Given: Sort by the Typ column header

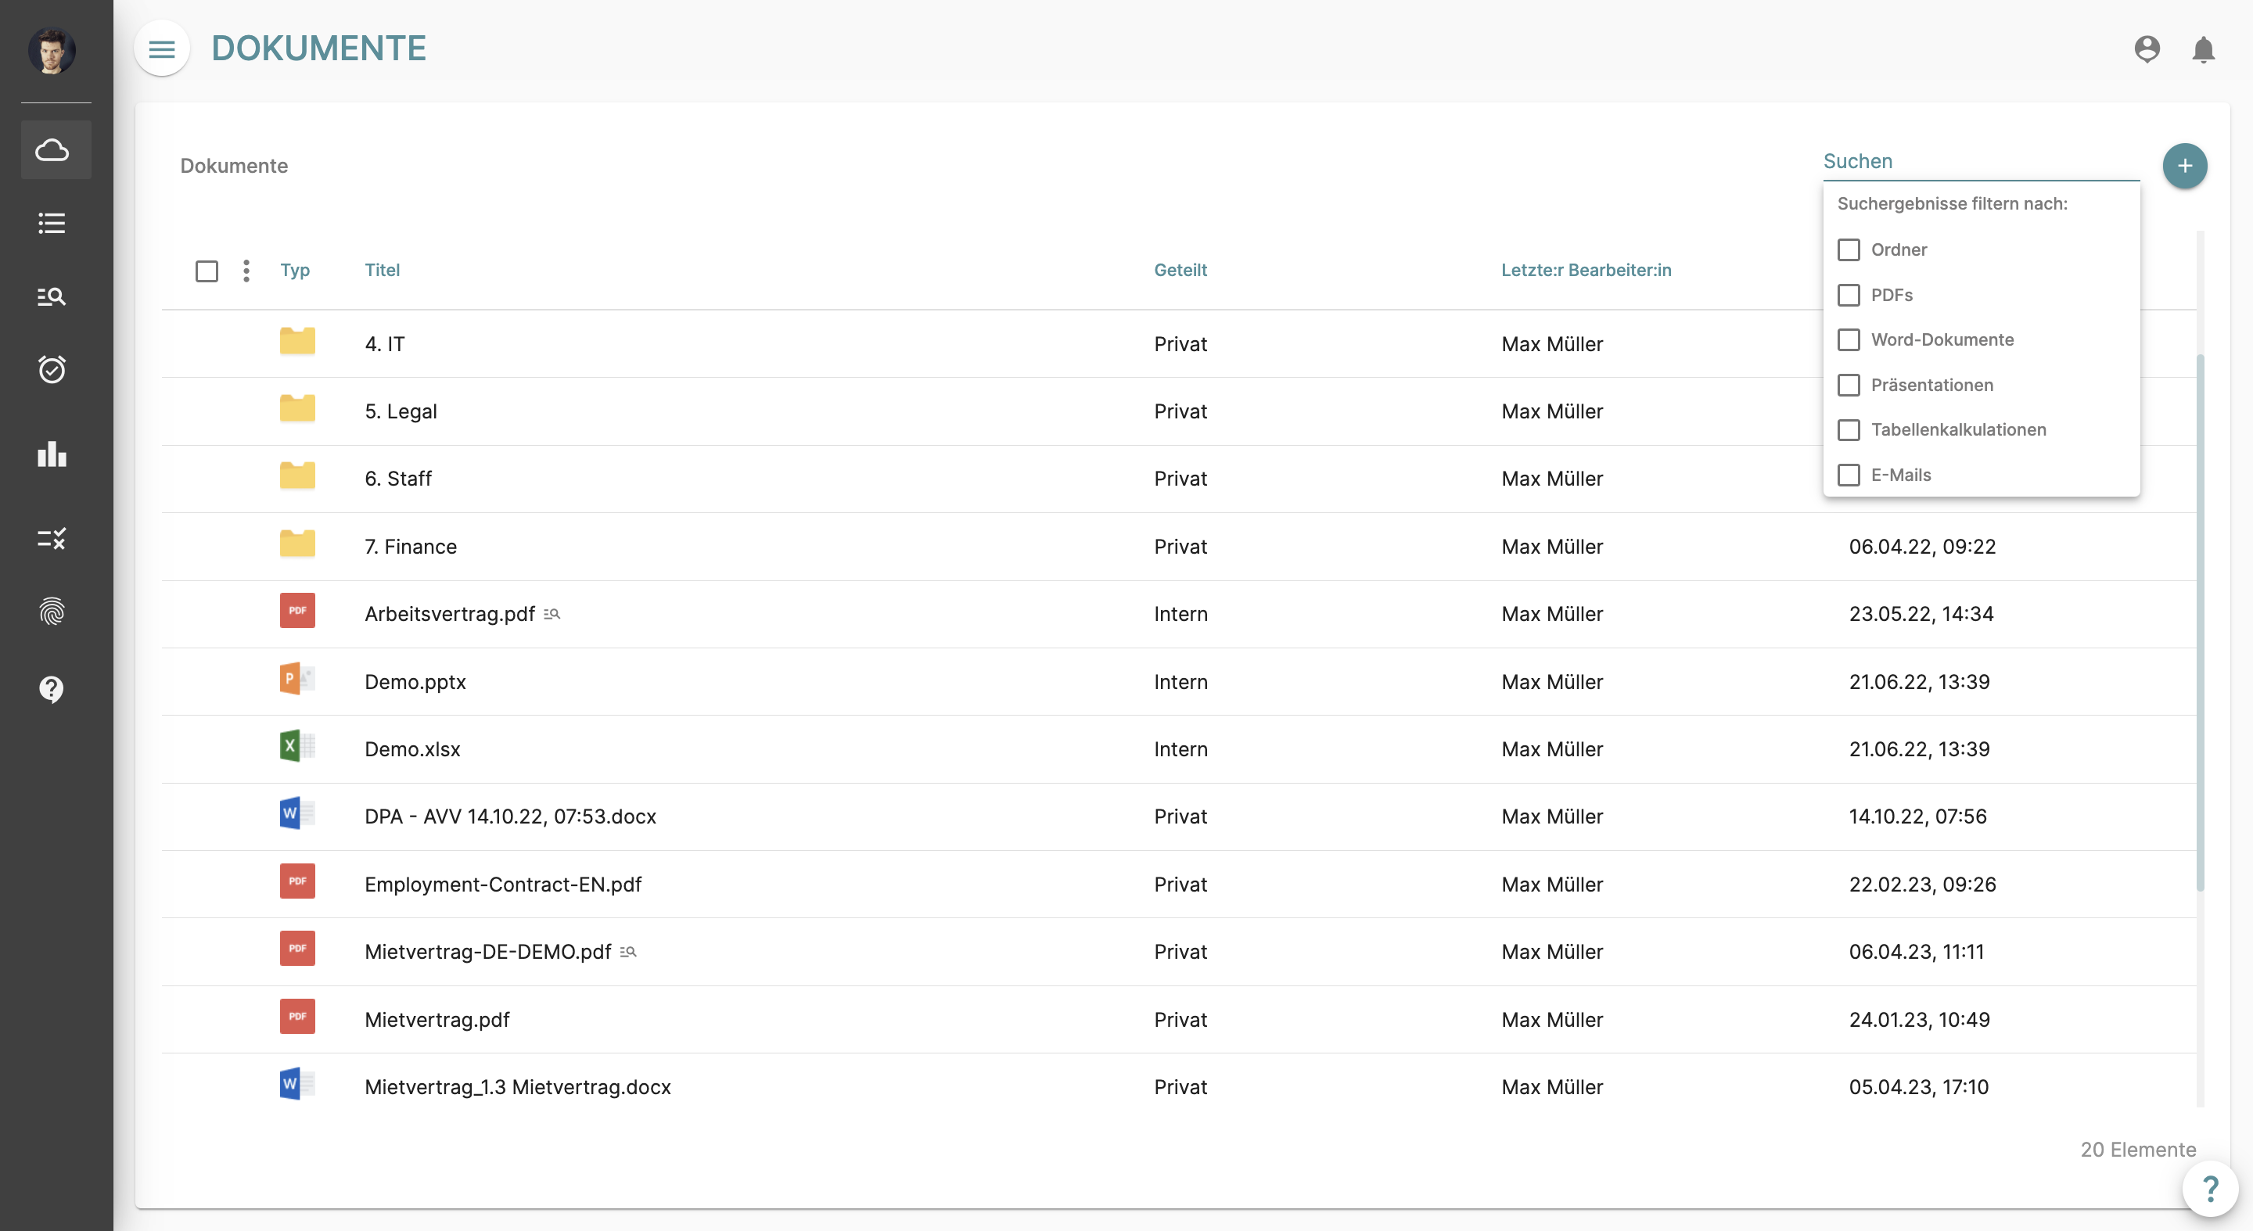Looking at the screenshot, I should [295, 270].
